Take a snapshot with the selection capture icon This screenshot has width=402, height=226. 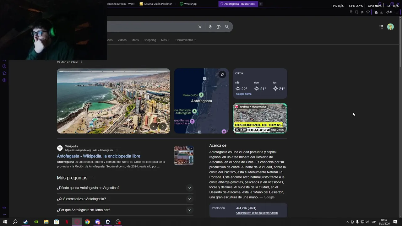tap(356, 12)
